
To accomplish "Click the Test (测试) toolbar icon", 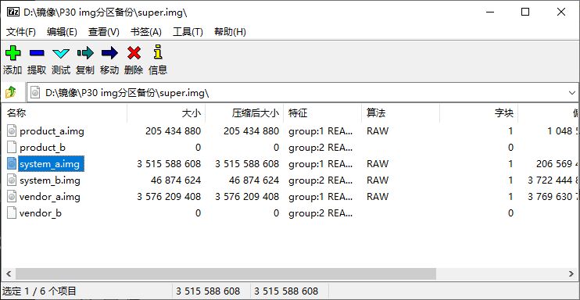I will (61, 54).
